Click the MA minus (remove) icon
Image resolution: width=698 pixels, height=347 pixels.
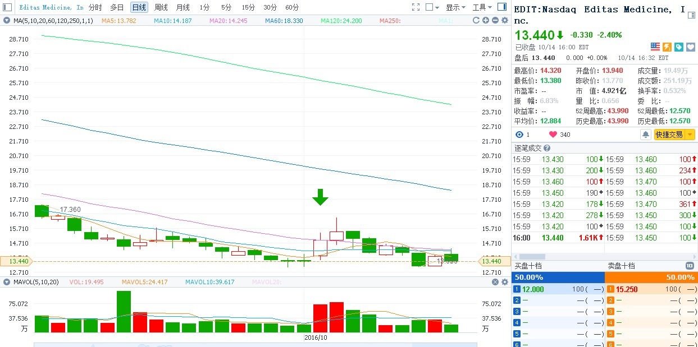pos(495,20)
